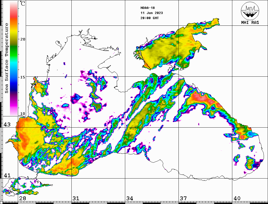Click the latitude 41 label

[7, 175]
